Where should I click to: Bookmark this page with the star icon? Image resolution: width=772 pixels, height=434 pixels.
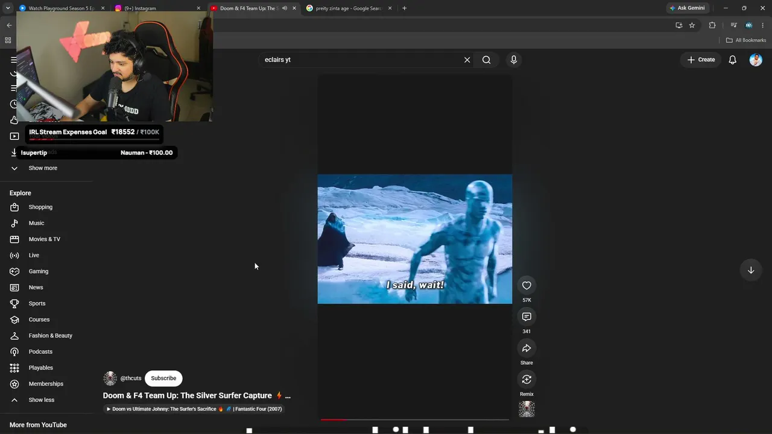tap(692, 25)
